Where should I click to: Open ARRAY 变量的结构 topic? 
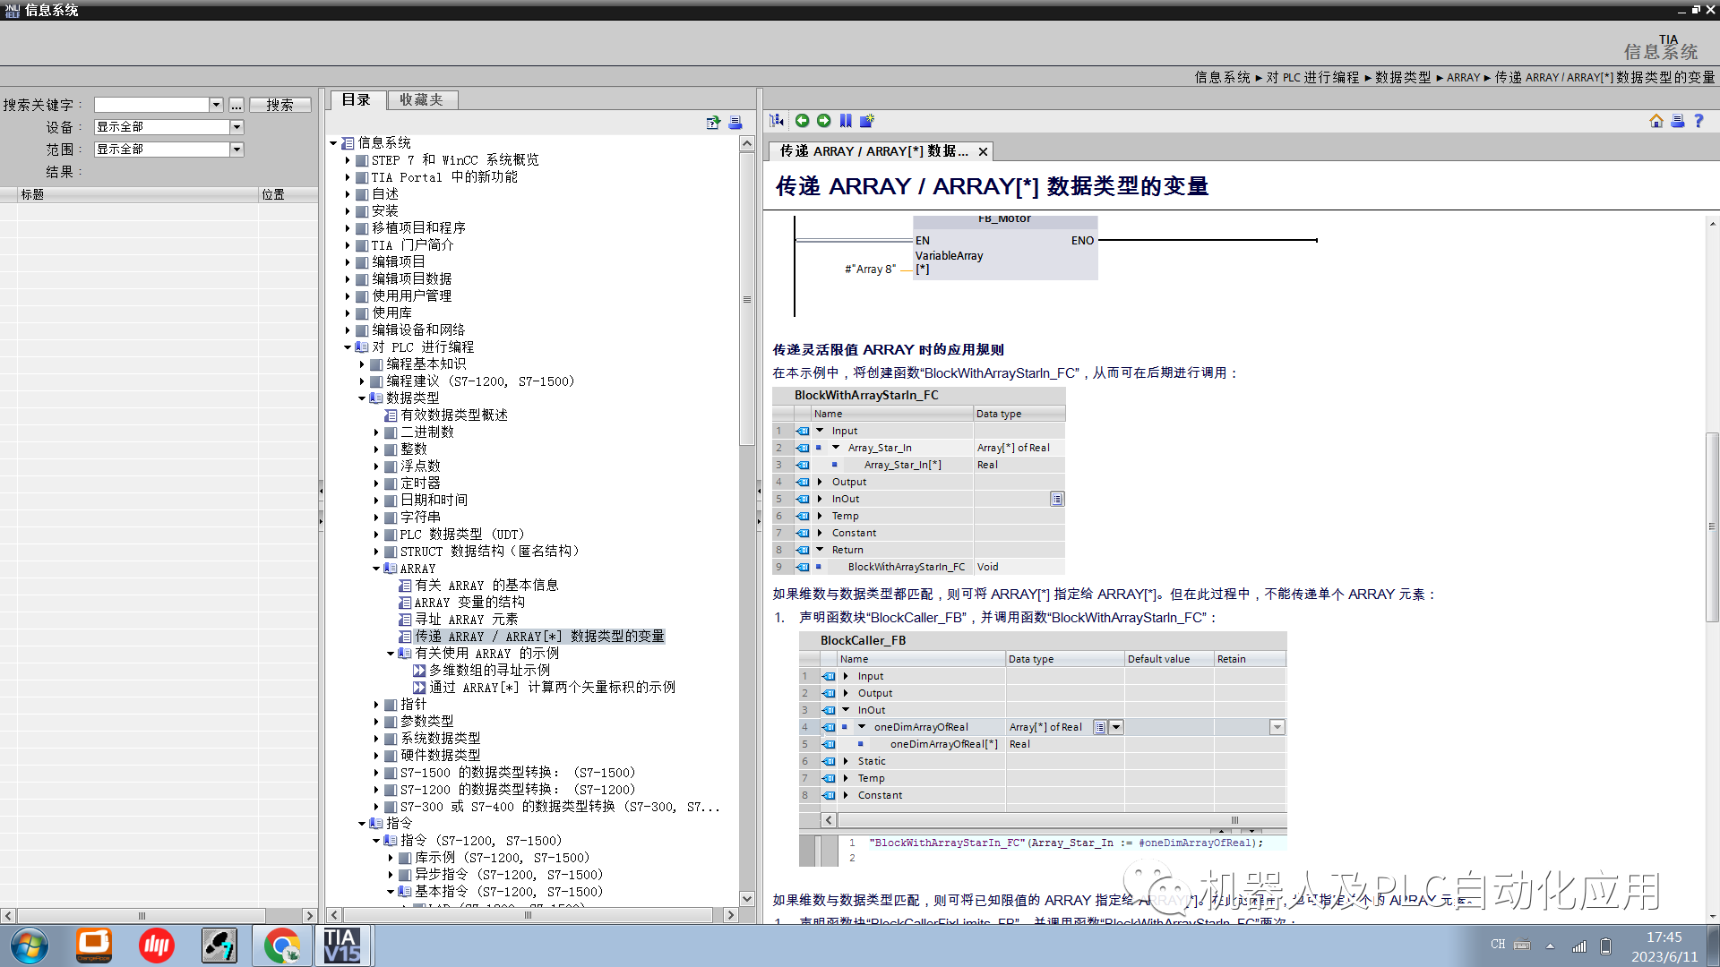pos(469,603)
